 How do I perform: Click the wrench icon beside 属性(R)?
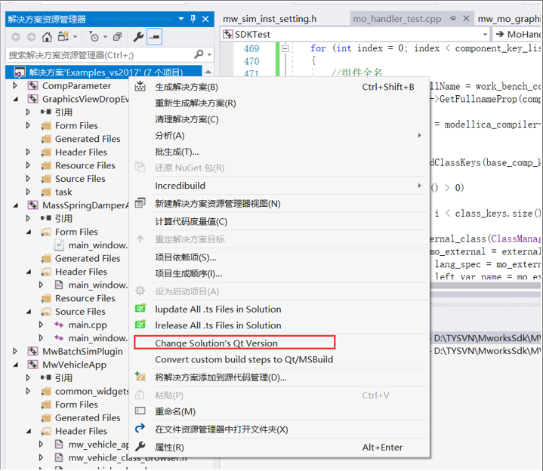[140, 446]
